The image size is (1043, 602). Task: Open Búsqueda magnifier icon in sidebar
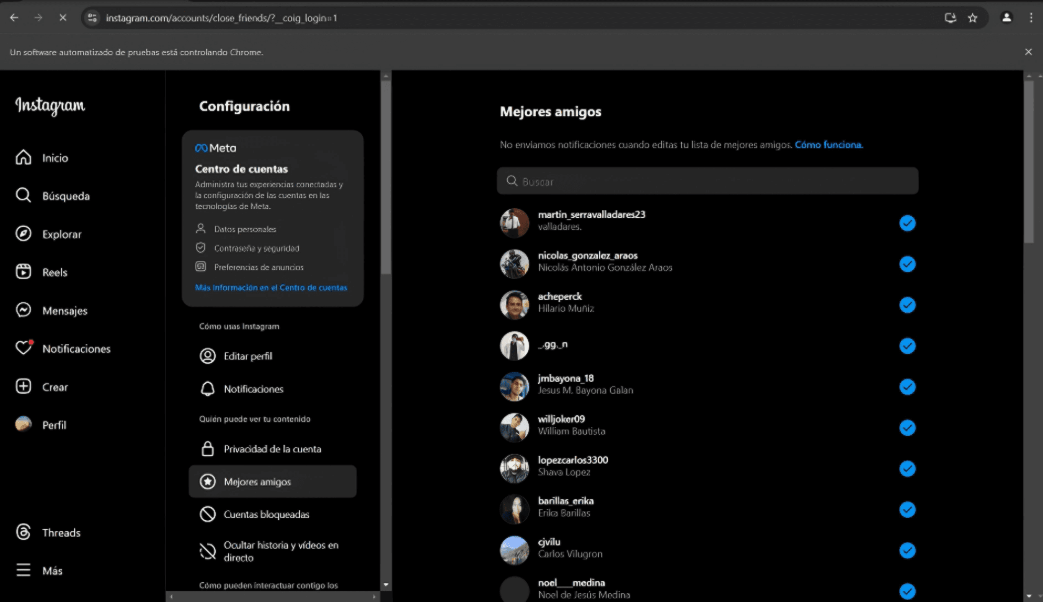(23, 196)
